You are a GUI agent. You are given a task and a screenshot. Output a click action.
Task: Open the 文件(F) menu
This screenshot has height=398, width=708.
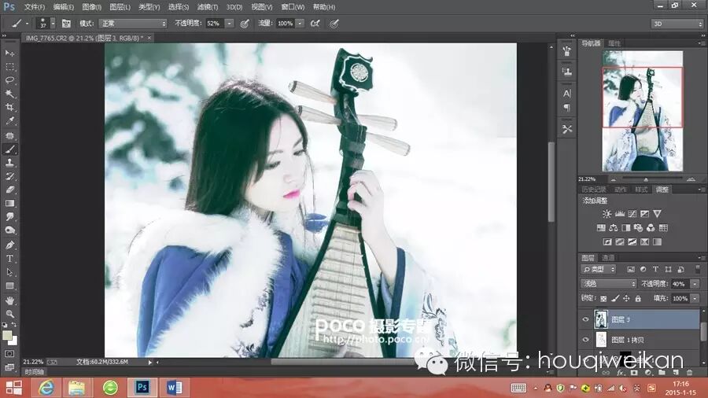35,7
